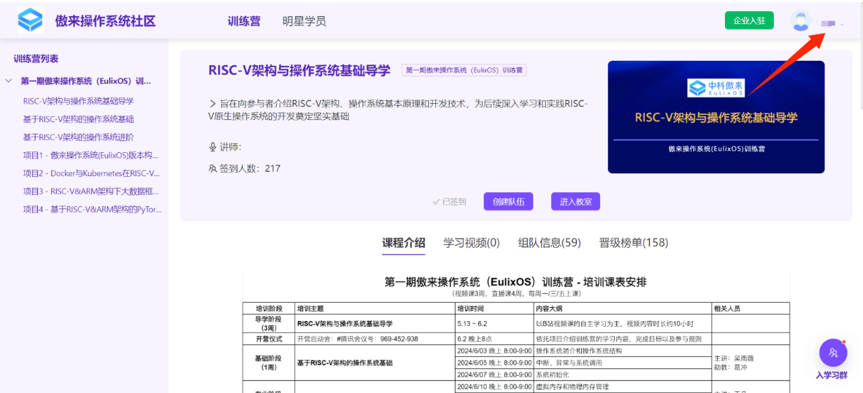Click the 入学习群 label
863x393 pixels.
pos(832,375)
